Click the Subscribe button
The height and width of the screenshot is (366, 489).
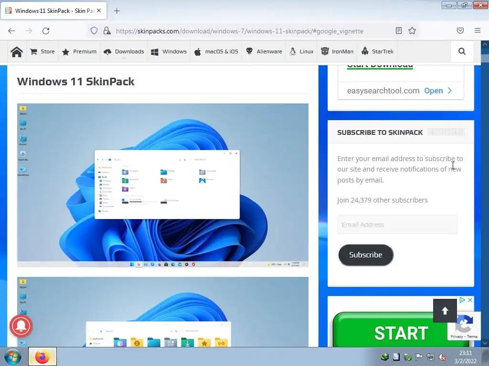[366, 255]
